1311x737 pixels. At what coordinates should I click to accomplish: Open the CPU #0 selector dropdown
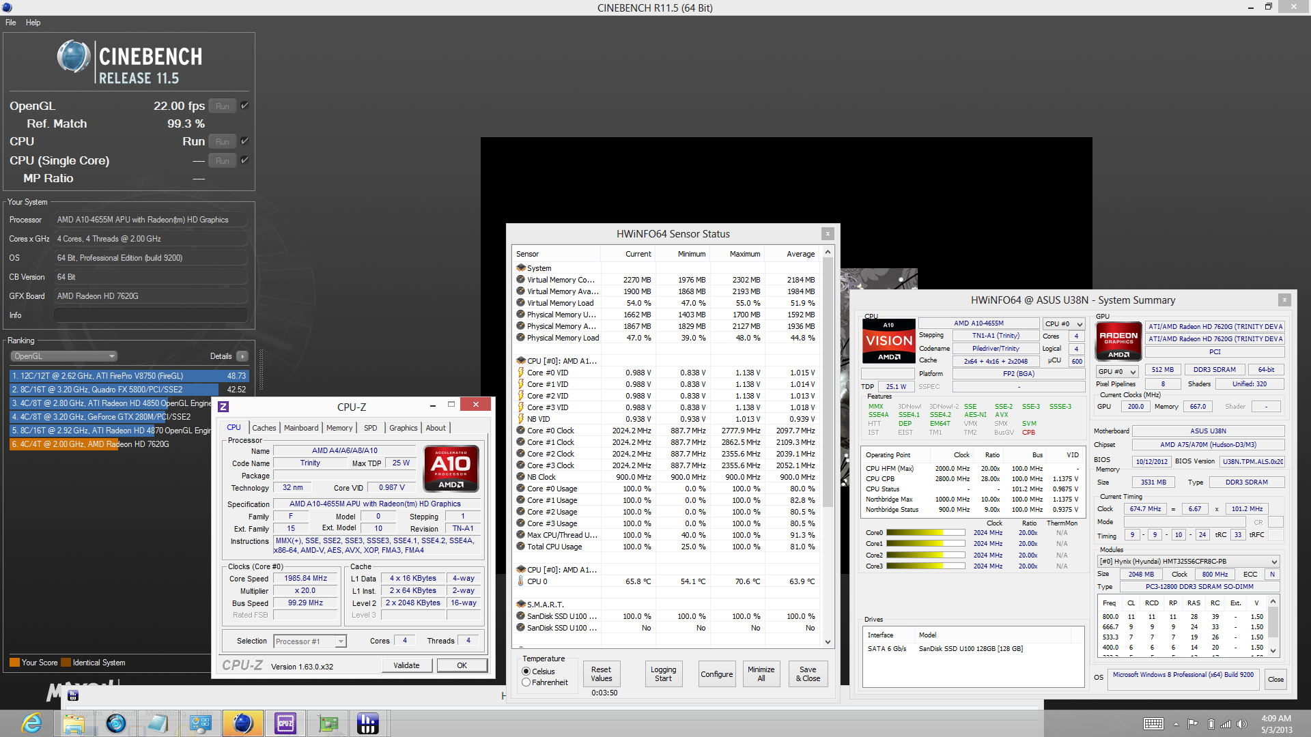coord(1064,323)
